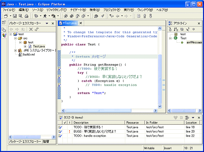Collapse all in Package Explorer toolbar
Image resolution: width=204 pixels, height=152 pixels.
pyautogui.click(x=31, y=29)
